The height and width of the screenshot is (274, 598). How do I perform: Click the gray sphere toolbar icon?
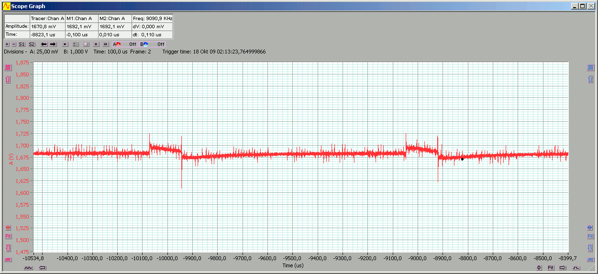pyautogui.click(x=86, y=44)
